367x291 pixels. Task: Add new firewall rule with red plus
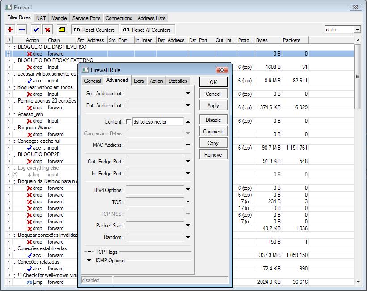(10, 30)
